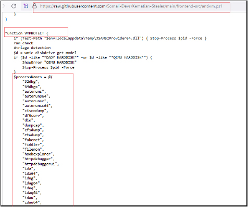Image resolution: width=248 pixels, height=207 pixels.
Task: Click '$d = wmic diskdrive get model'
Action: point(45,53)
